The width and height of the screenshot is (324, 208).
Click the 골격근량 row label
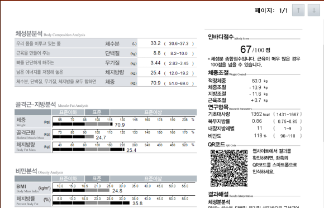[26, 132]
